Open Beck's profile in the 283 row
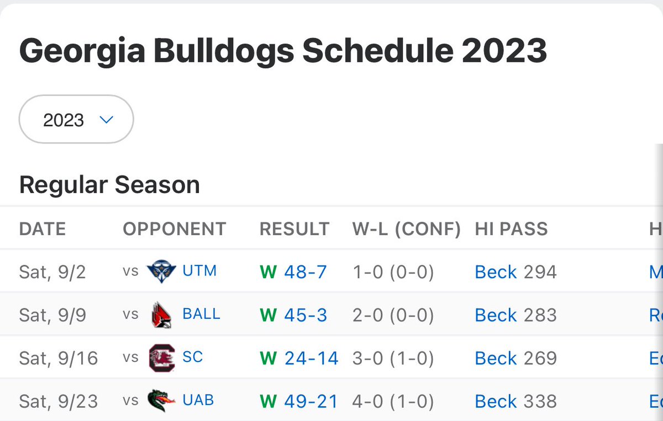 click(496, 315)
